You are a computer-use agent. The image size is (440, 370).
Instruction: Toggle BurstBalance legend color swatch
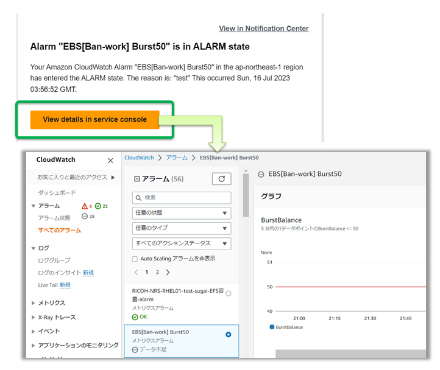[272, 327]
